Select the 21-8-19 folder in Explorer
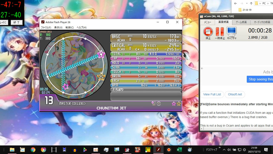The height and width of the screenshot is (154, 273). (245, 10)
